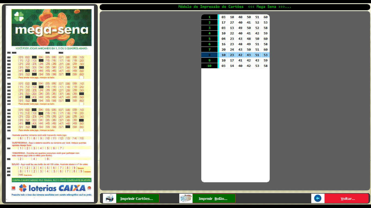The height and width of the screenshot is (208, 371).
Task: Click cell 48 in game row 5
Action: coord(249,39)
